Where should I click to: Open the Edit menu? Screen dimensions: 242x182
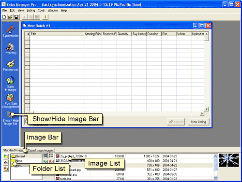12,11
